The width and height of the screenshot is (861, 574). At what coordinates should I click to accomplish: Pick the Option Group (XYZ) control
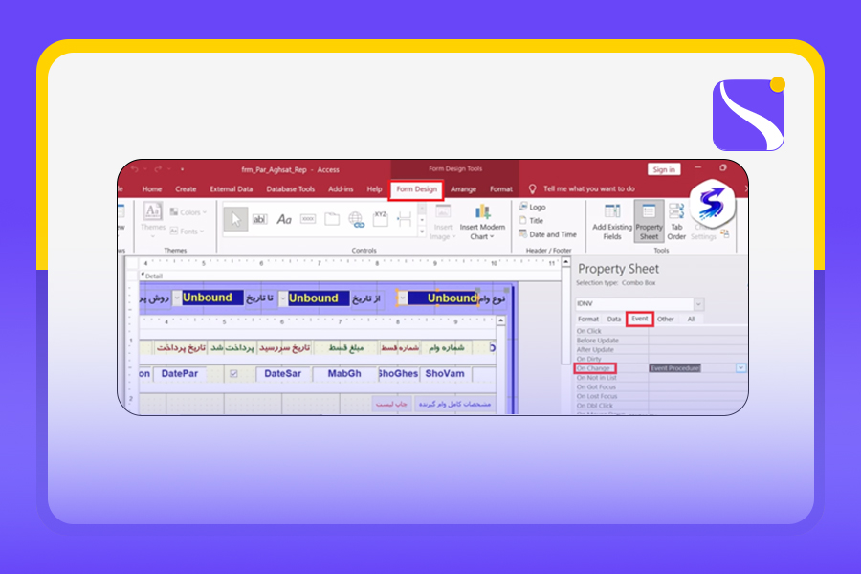pyautogui.click(x=381, y=219)
